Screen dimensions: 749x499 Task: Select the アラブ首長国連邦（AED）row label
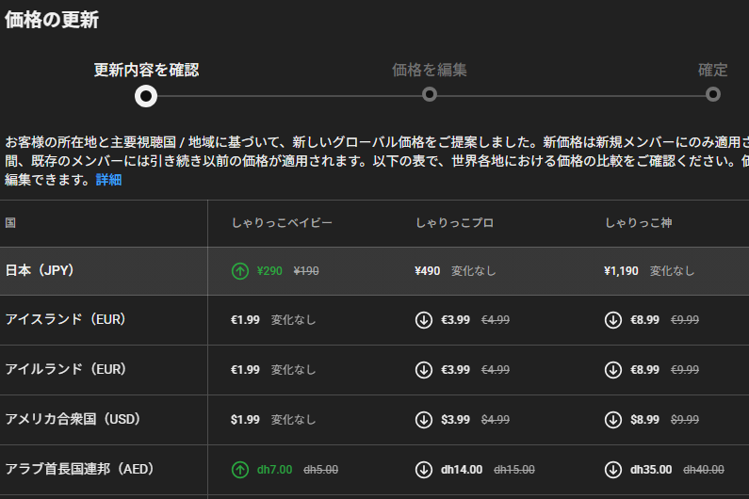tap(79, 470)
